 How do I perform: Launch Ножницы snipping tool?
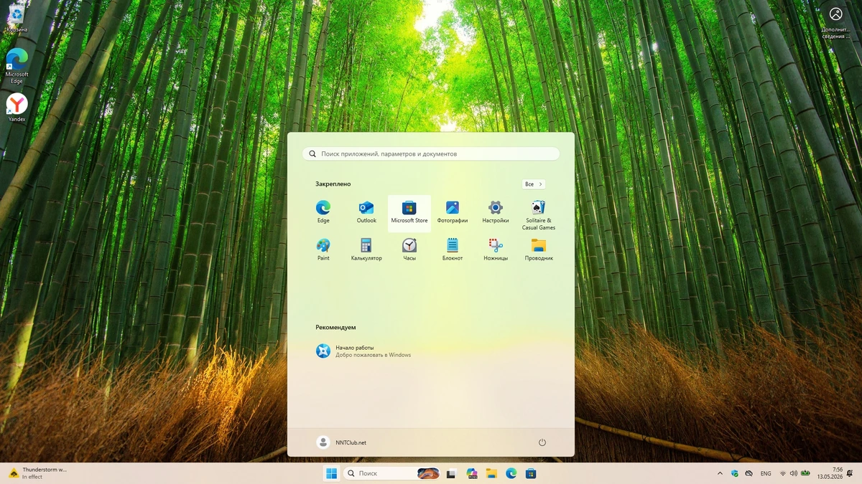pyautogui.click(x=496, y=250)
